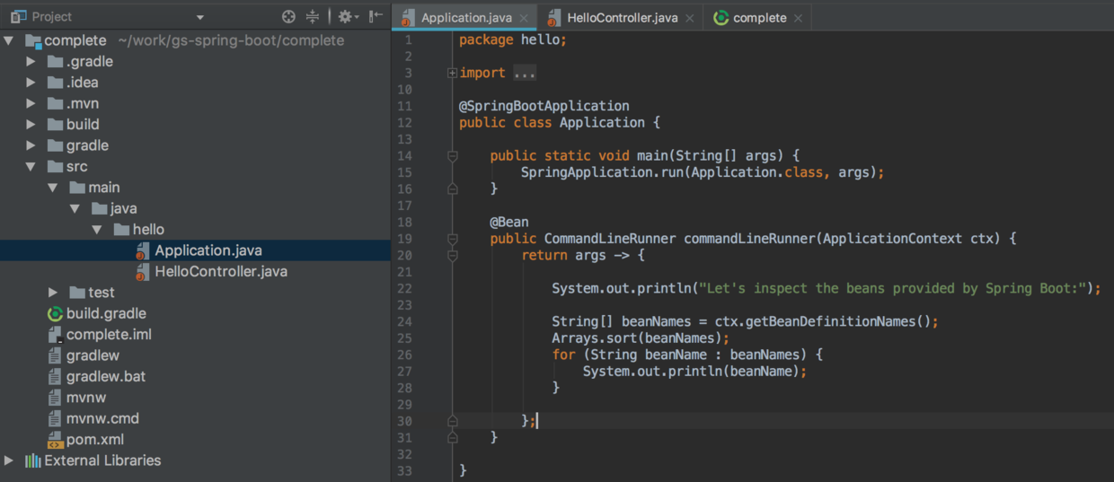The image size is (1114, 482).
Task: Click the complete.iml file icon
Action: click(x=55, y=335)
